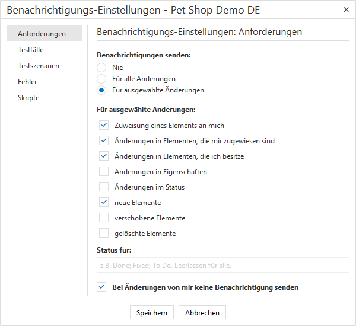Click the Abbrechen button
The width and height of the screenshot is (356, 326).
[202, 313]
